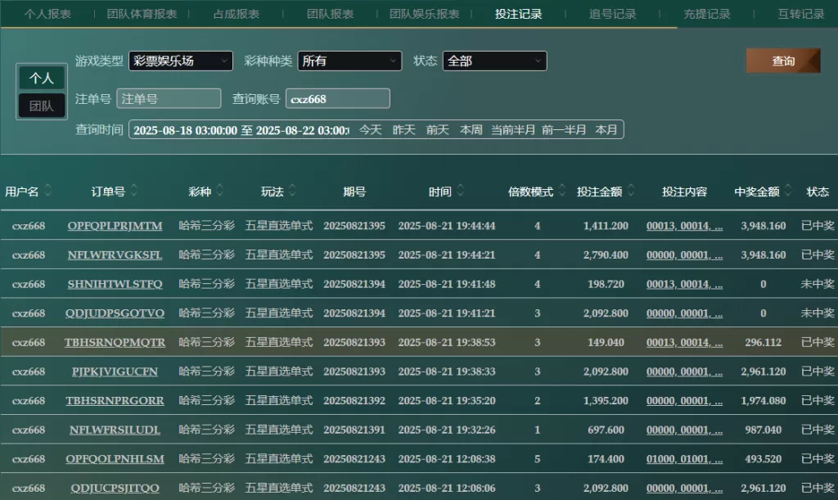Image resolution: width=838 pixels, height=500 pixels.
Task: Open the 彩种种类 dropdown showing 所有
Action: pos(349,61)
